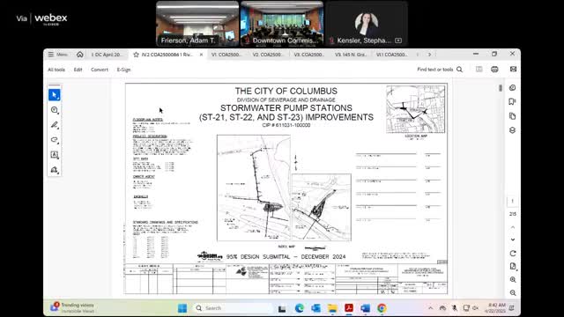Close the active IV.2 COA2500086 tab

coord(202,55)
